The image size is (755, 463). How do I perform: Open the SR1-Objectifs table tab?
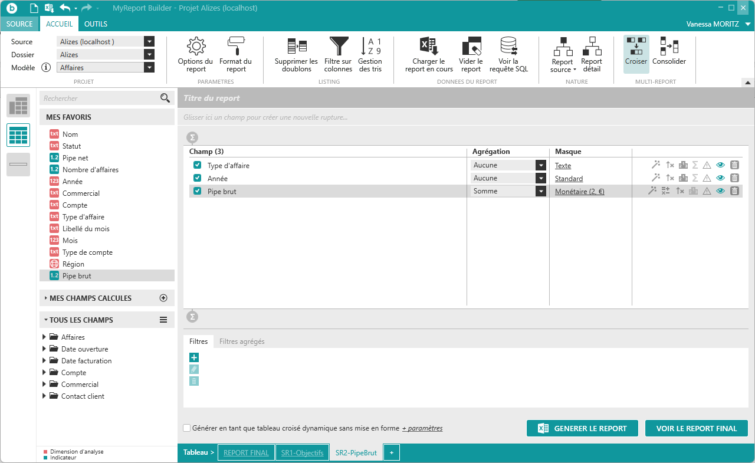pyautogui.click(x=302, y=453)
